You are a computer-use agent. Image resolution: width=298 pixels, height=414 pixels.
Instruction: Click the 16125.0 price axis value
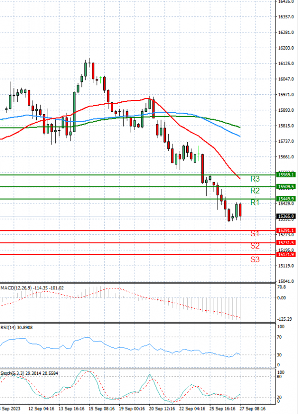286,64
